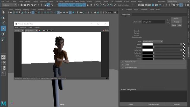Click the Focus button in the Attribute Editor
190x107 pixels.
coord(176,18)
